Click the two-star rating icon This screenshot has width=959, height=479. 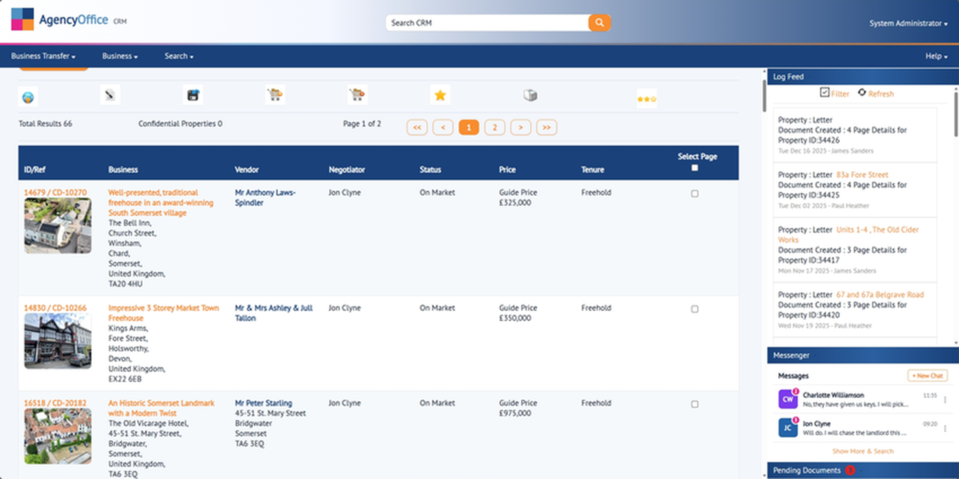tap(647, 99)
